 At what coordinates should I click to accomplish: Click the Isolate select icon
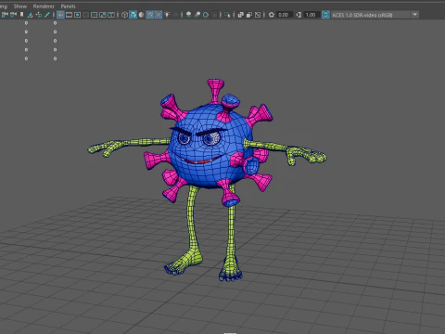click(x=227, y=15)
